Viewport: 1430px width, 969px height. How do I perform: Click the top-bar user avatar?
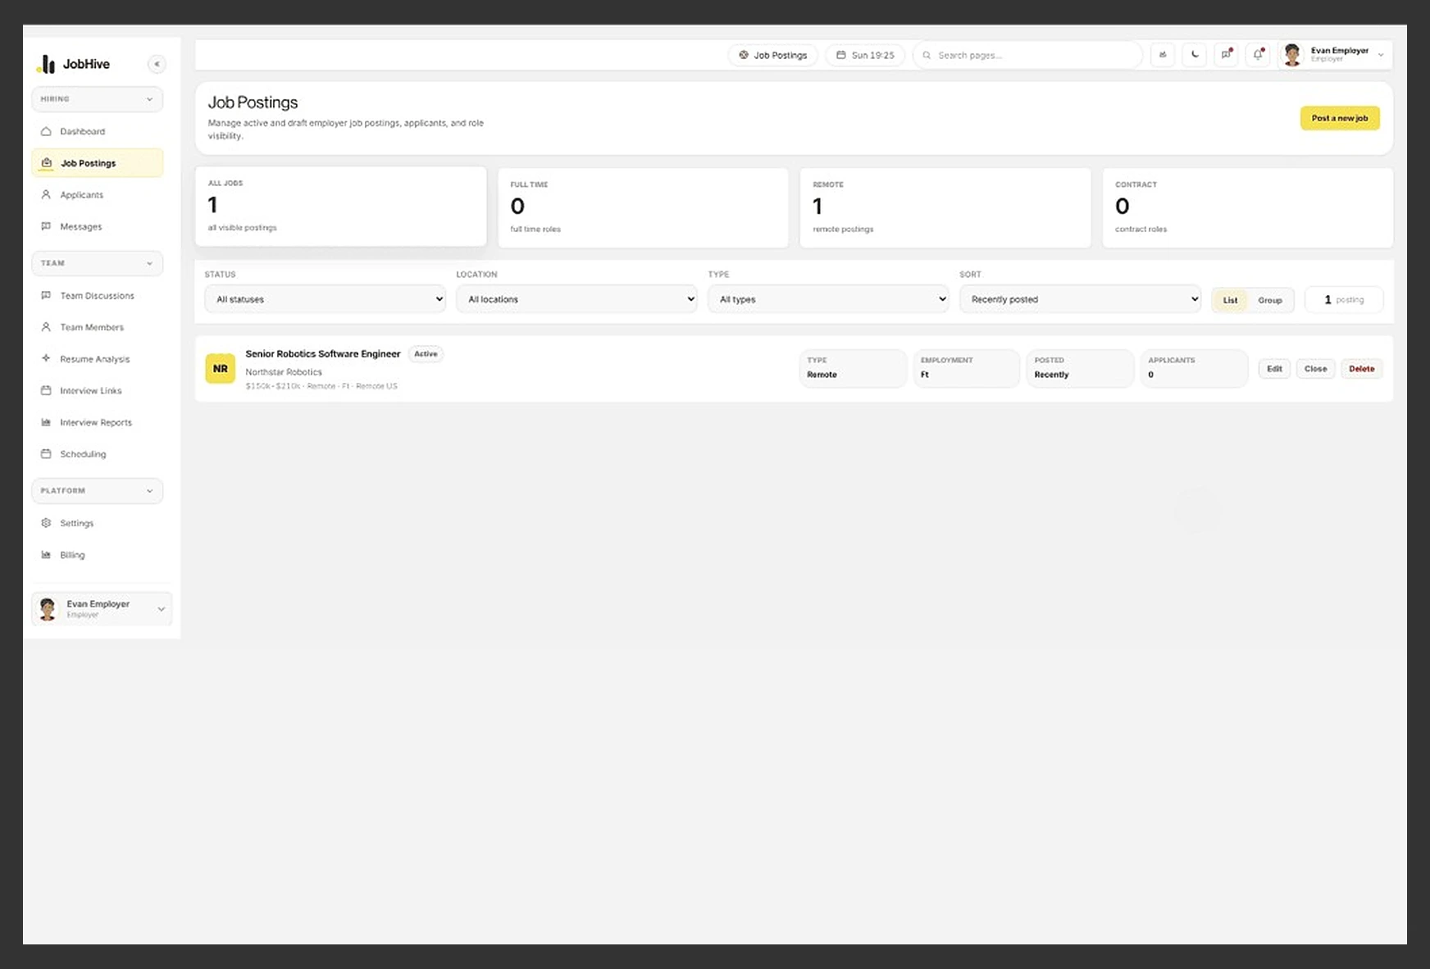click(x=1292, y=55)
